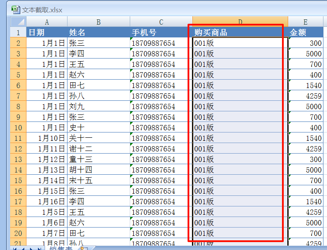This screenshot has height=250, width=327.
Task: Select the name cell 谢十二
Action: tap(98, 148)
